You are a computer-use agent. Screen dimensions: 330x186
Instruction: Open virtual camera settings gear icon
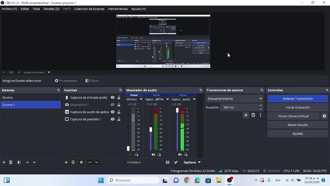(325, 116)
